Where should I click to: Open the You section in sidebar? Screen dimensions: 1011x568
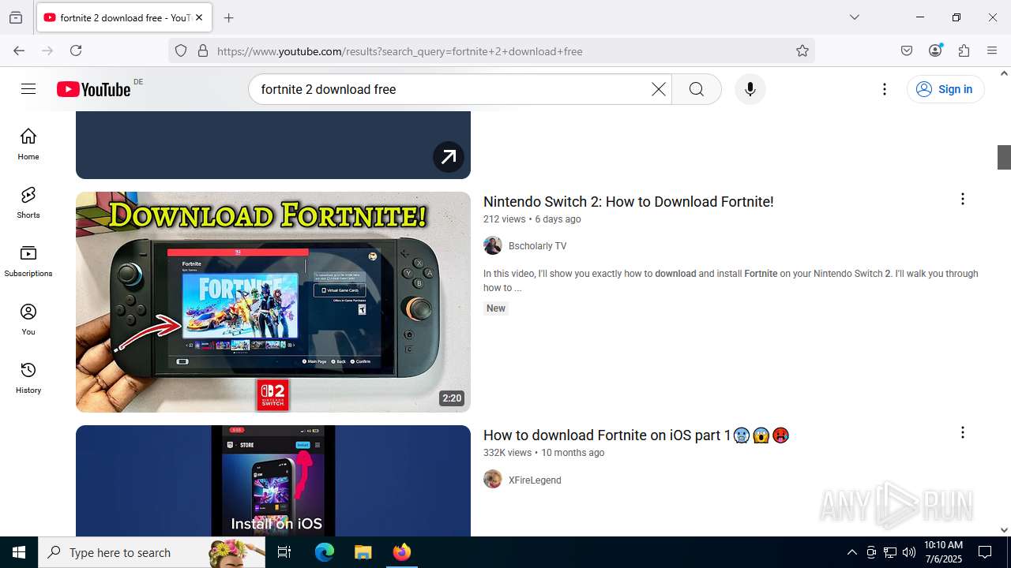click(28, 319)
